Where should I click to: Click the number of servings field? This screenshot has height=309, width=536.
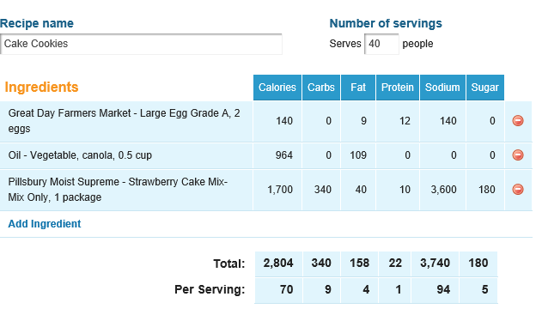381,44
